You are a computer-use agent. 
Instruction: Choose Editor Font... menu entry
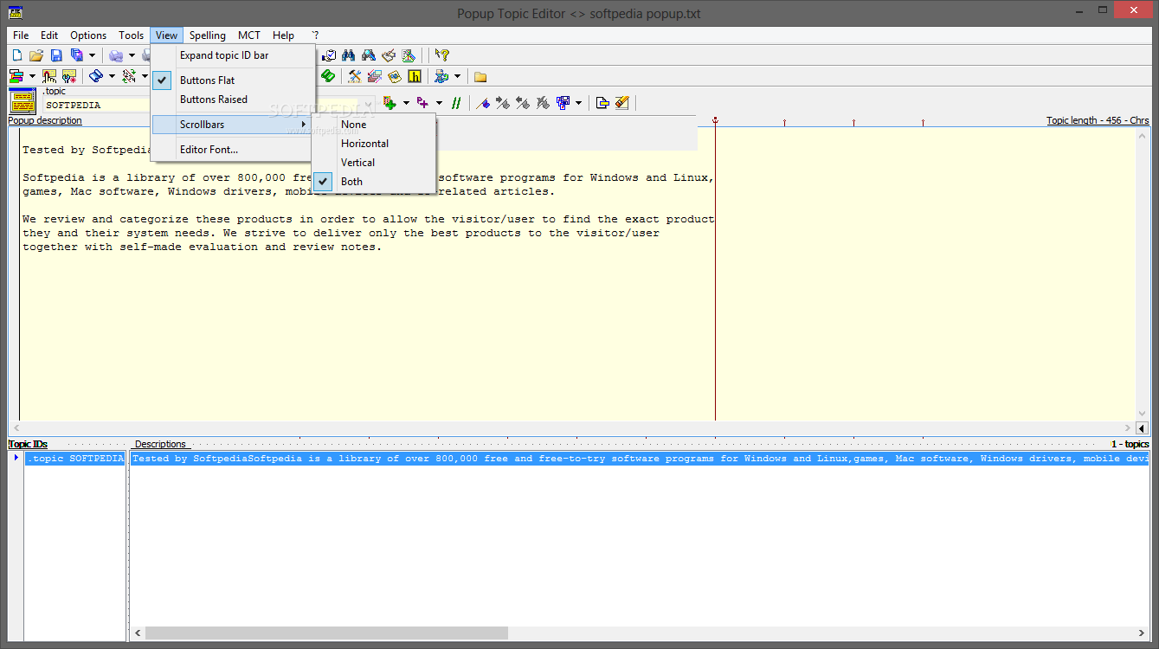(x=233, y=150)
